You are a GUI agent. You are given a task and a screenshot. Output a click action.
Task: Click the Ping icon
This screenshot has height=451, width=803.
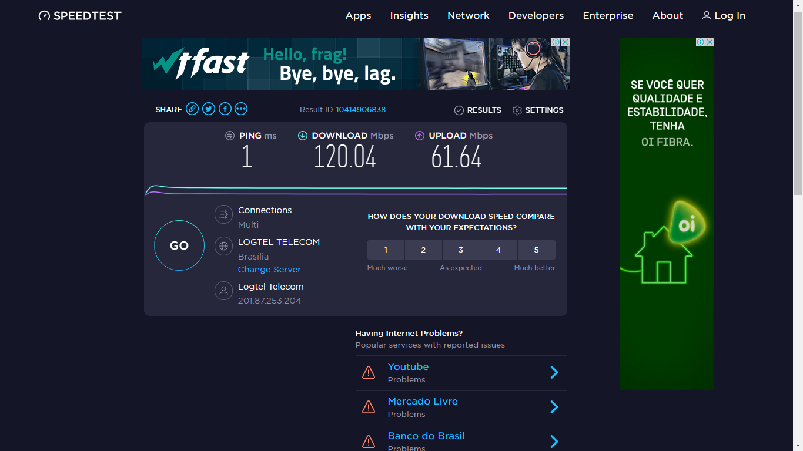[230, 136]
